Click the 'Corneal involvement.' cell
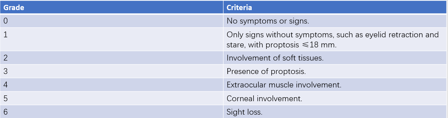Viewport: 448px width, 118px height. pyautogui.click(x=335, y=98)
